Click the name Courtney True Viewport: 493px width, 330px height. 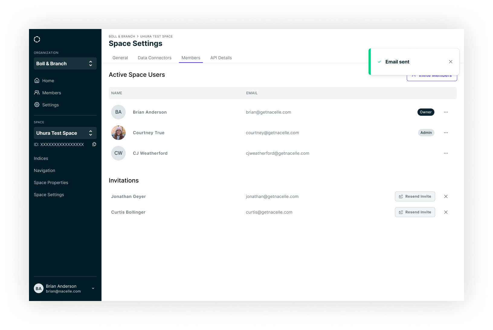tap(149, 133)
